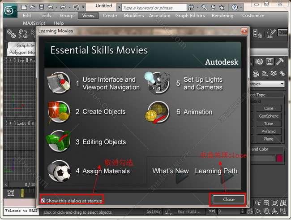Click the Utilities hammer panel icon
The width and height of the screenshot is (291, 220).
[280, 62]
